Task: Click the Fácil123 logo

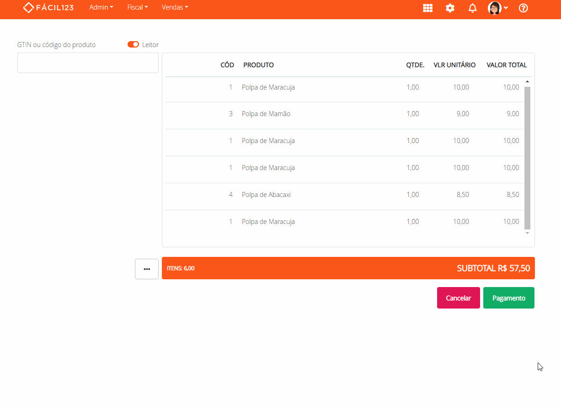Action: click(48, 8)
